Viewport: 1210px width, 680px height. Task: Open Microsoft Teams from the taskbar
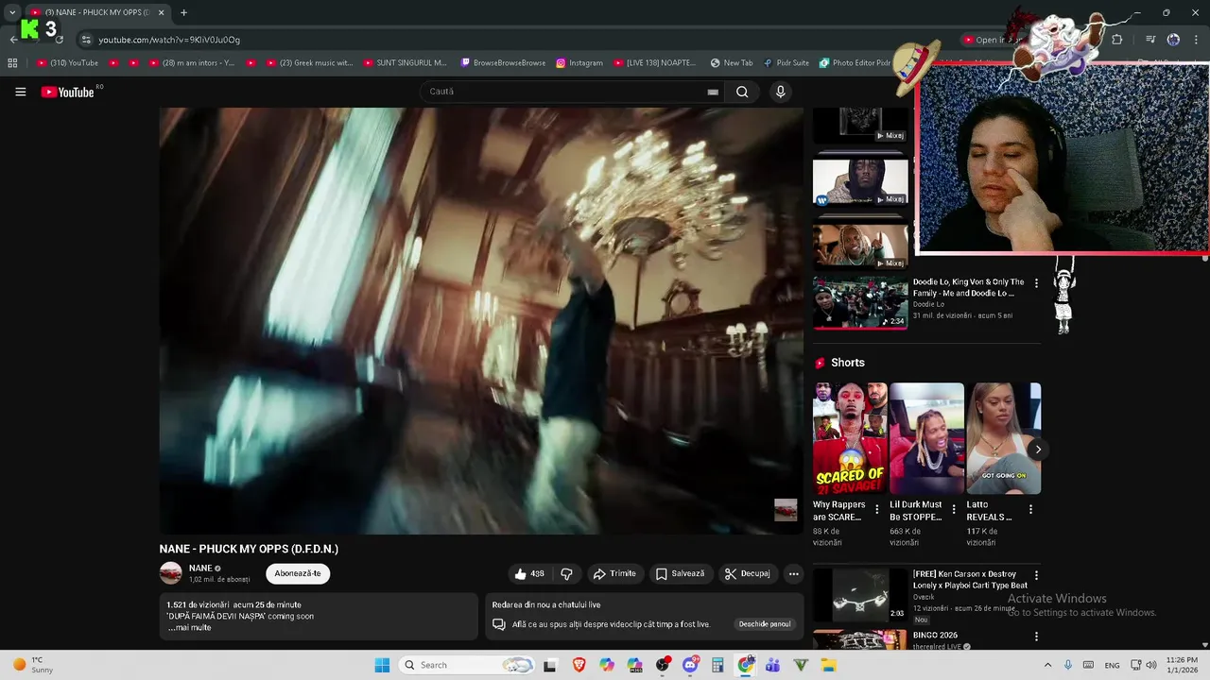773,665
